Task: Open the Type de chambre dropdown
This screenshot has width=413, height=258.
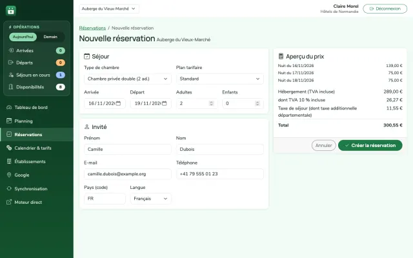Action: tap(128, 79)
